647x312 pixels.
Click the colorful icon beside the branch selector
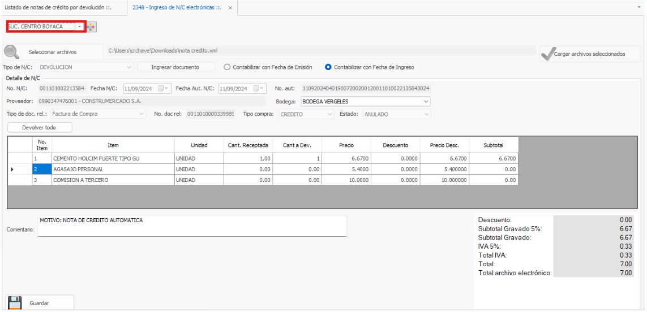(x=92, y=27)
